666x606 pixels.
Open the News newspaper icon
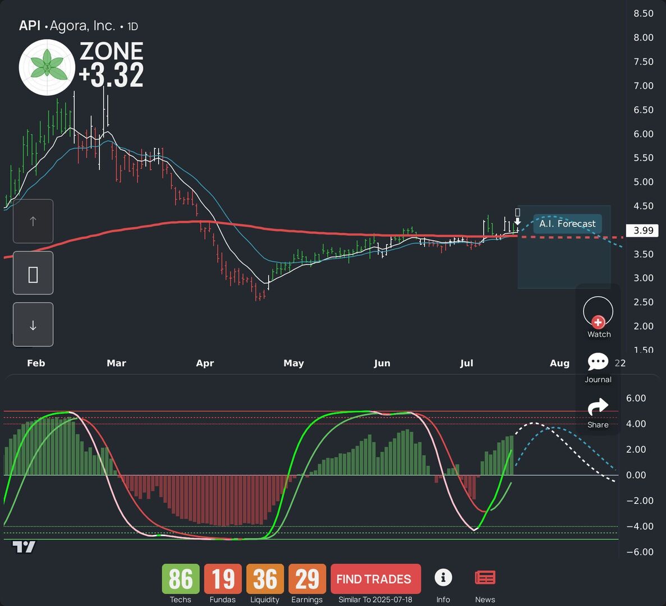click(485, 577)
